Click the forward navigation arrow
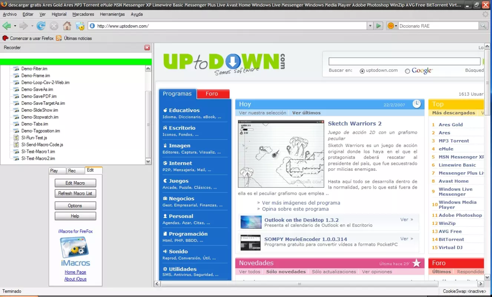The image size is (492, 297). coord(24,26)
